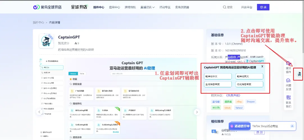Click the 相似推荐 section heading
This screenshot has width=304, height=140.
[x=217, y=121]
